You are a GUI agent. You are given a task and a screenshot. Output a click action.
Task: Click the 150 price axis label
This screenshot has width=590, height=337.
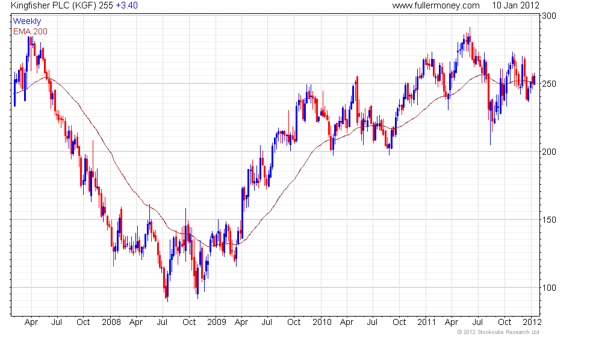click(549, 220)
